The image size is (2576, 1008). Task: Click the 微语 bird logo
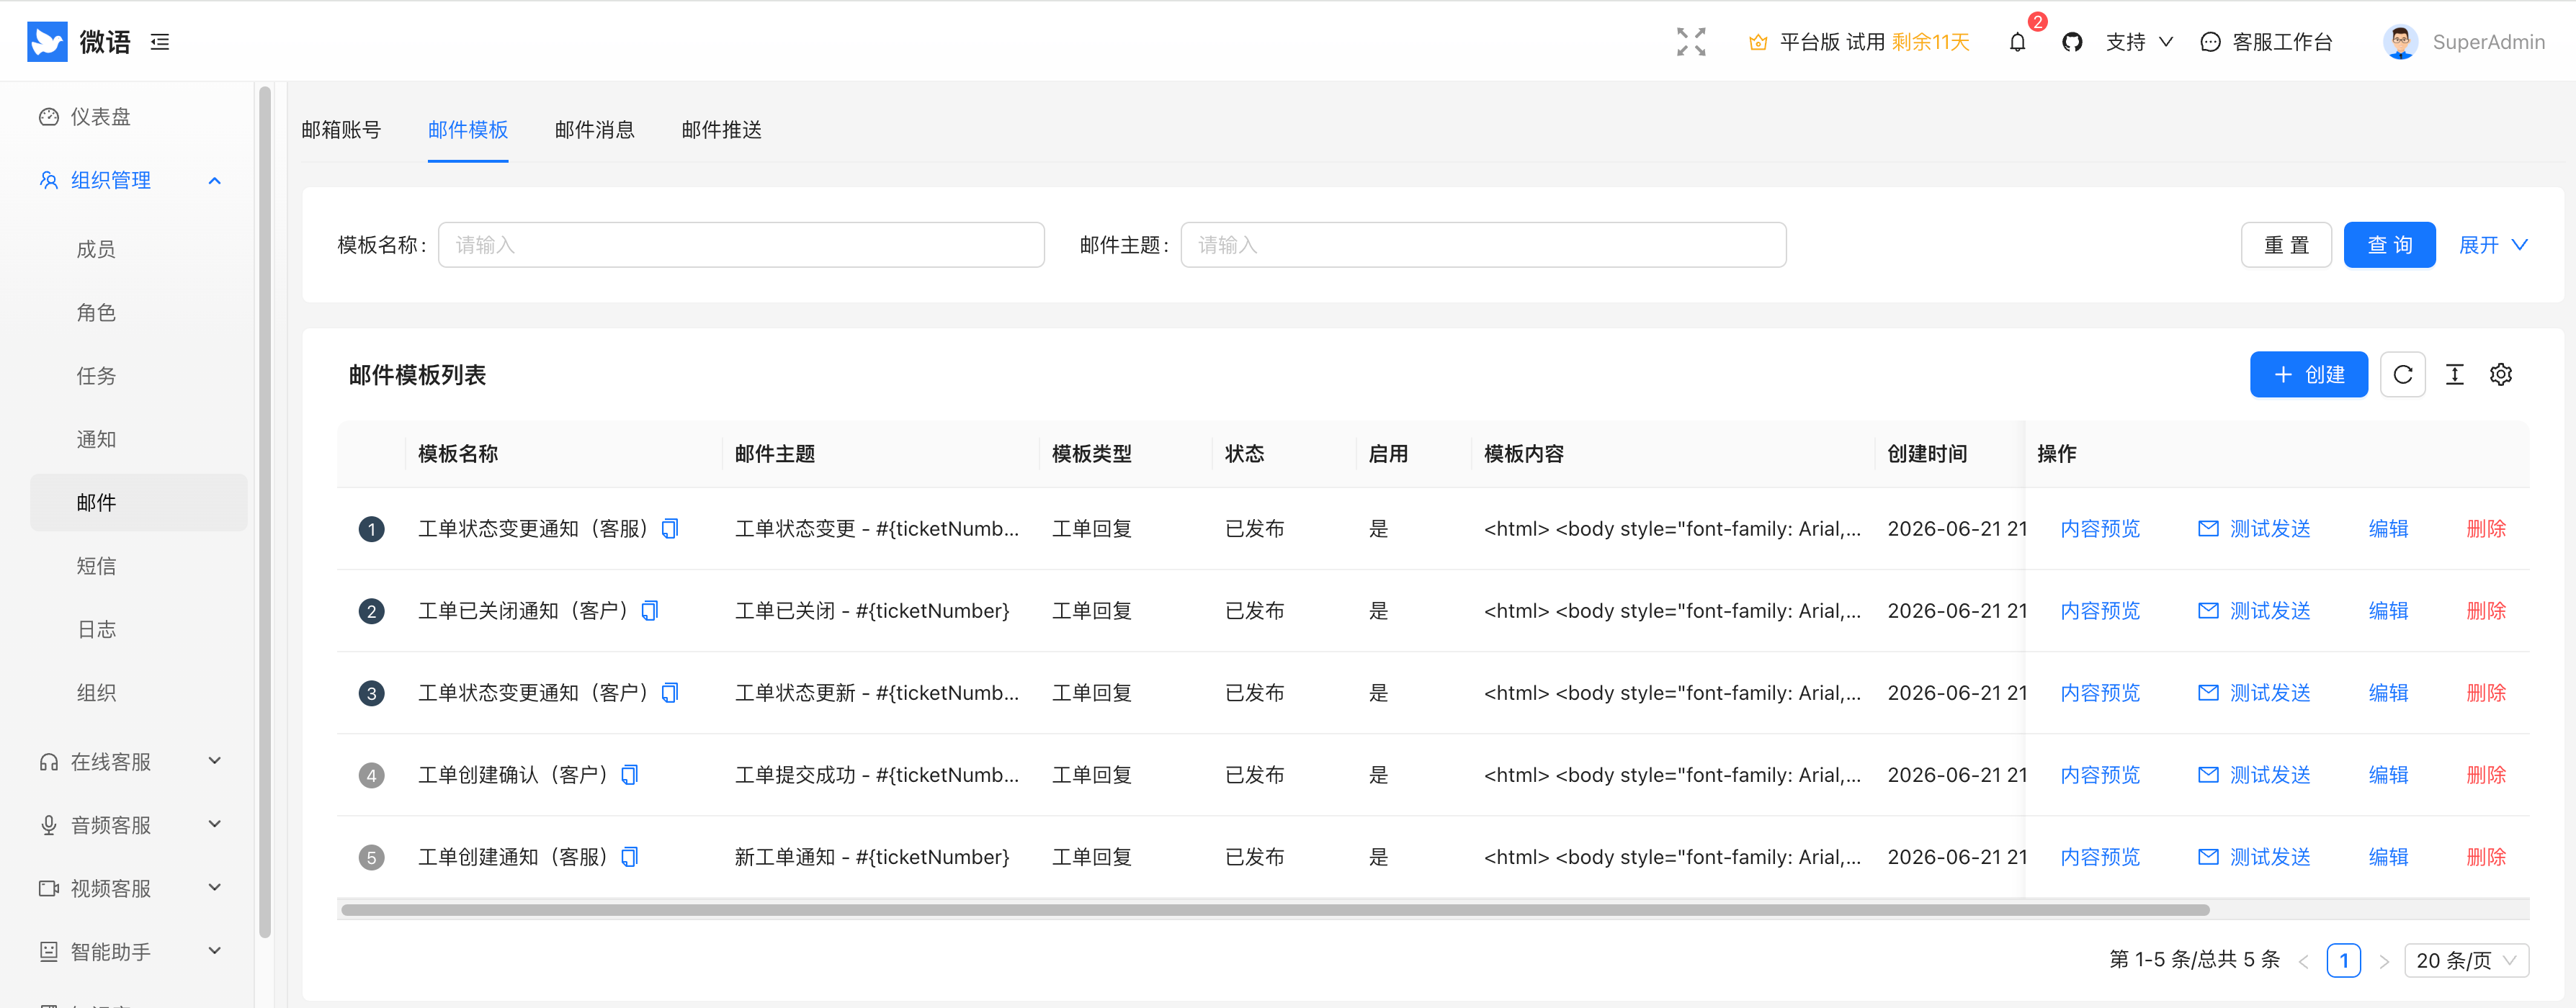[x=47, y=42]
